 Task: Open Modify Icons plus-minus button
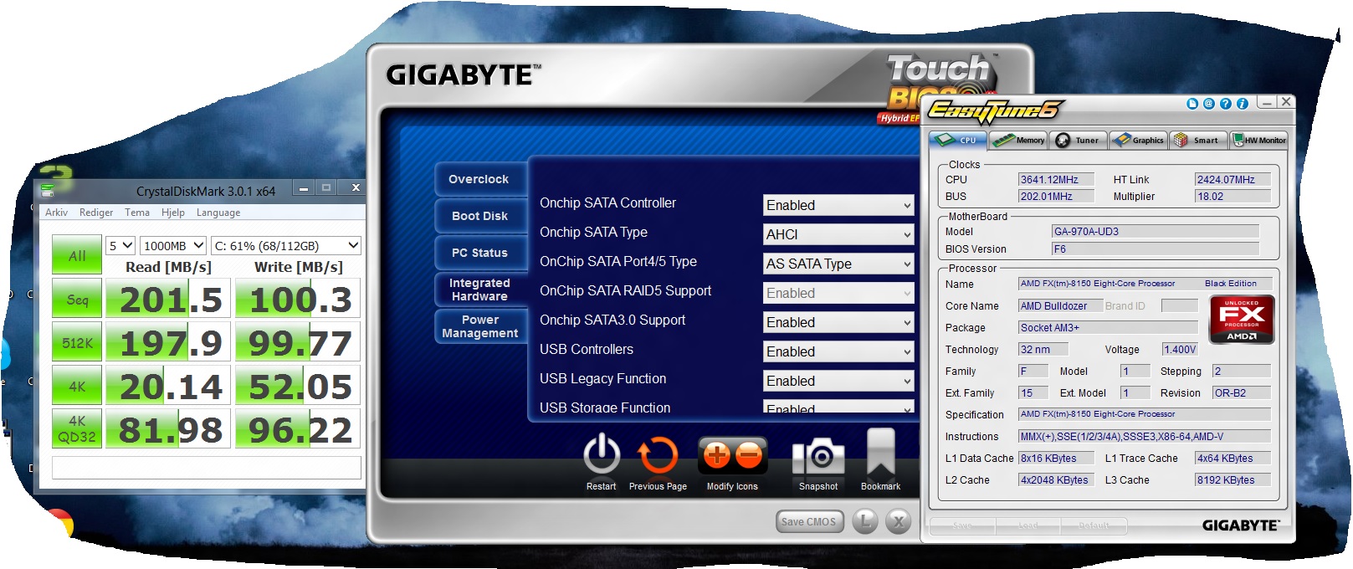coord(732,456)
